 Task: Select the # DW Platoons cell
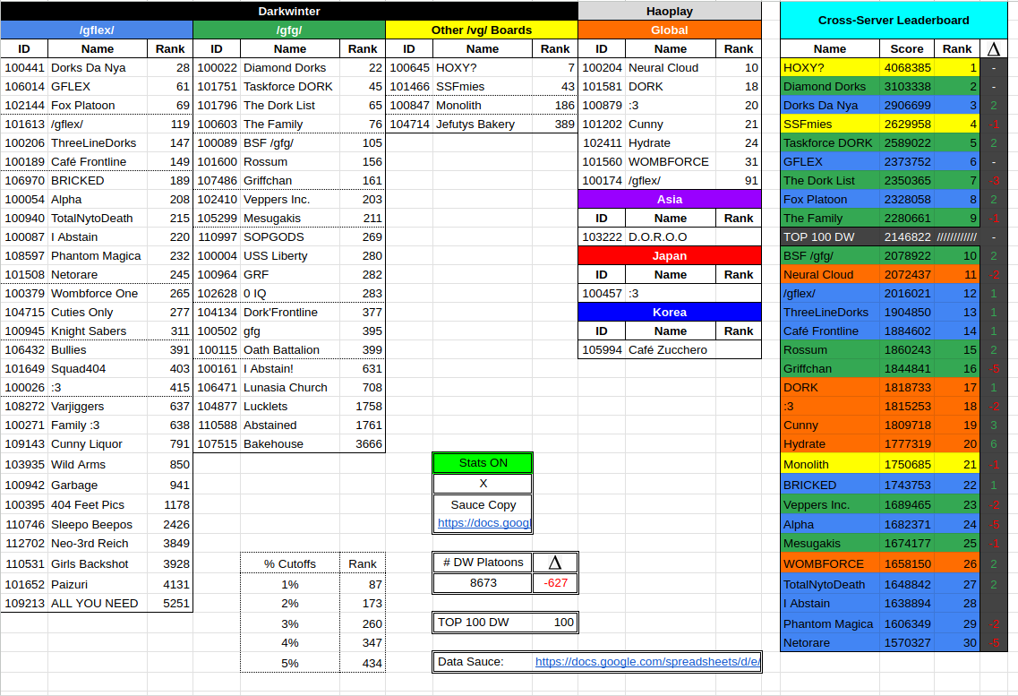click(483, 563)
